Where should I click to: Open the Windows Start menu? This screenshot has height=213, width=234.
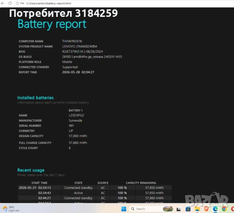(x=123, y=209)
